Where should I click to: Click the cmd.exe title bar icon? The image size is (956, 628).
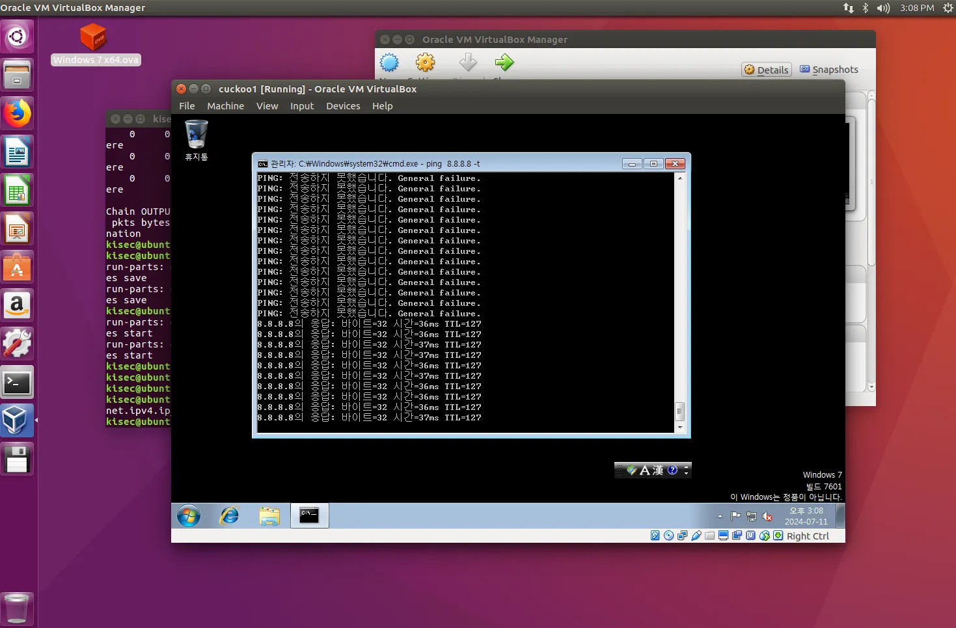(263, 164)
